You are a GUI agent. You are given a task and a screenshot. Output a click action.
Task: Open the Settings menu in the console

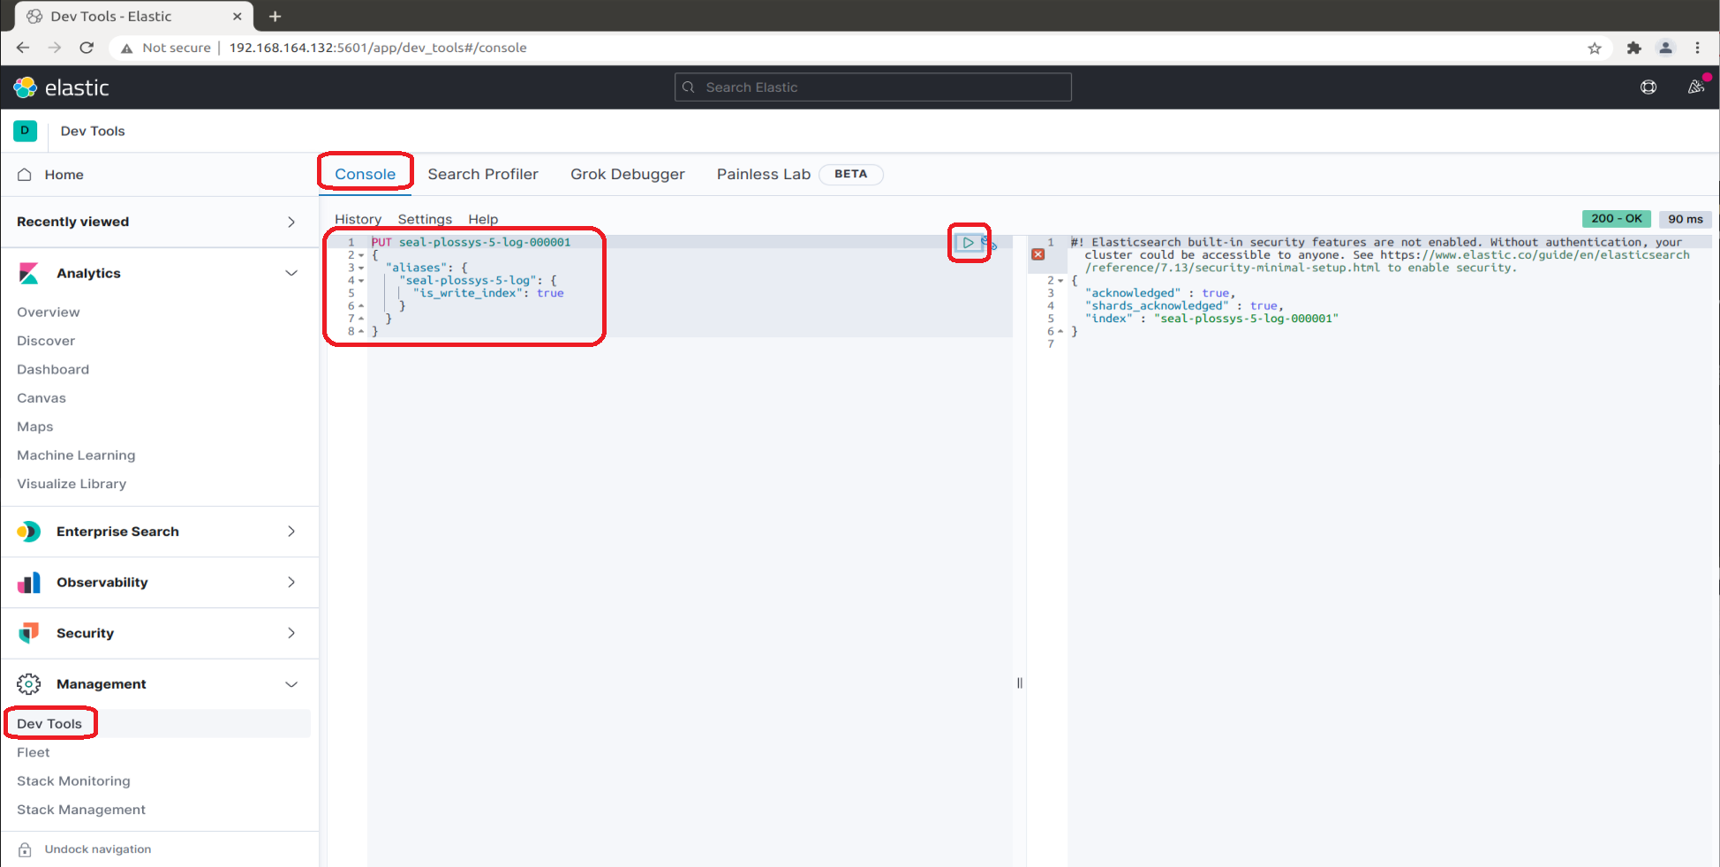[x=425, y=219]
